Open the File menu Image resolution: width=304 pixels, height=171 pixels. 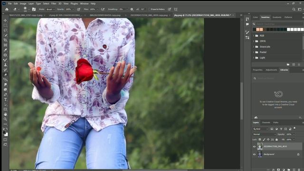[9, 3]
